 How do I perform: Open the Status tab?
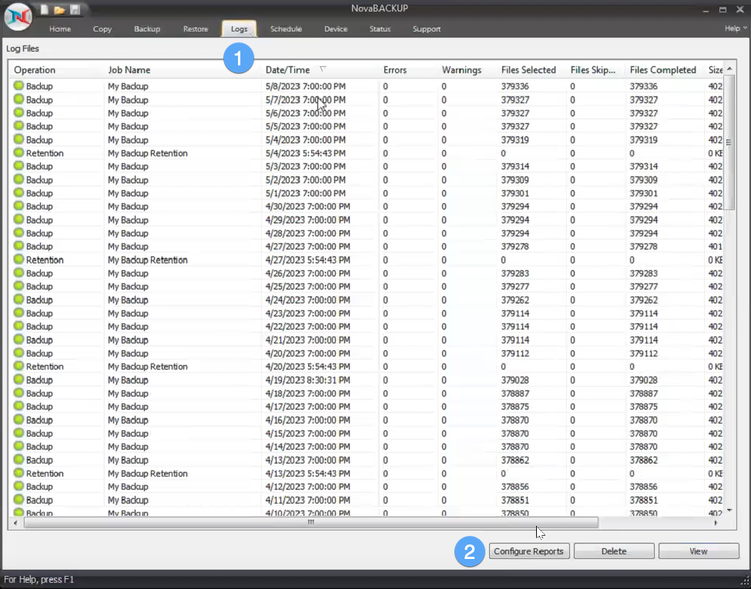[x=380, y=28]
